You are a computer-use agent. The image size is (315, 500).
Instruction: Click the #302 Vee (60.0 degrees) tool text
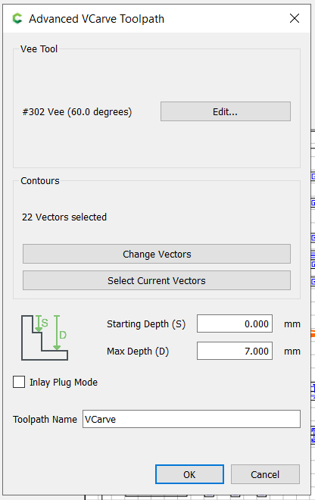click(x=77, y=112)
